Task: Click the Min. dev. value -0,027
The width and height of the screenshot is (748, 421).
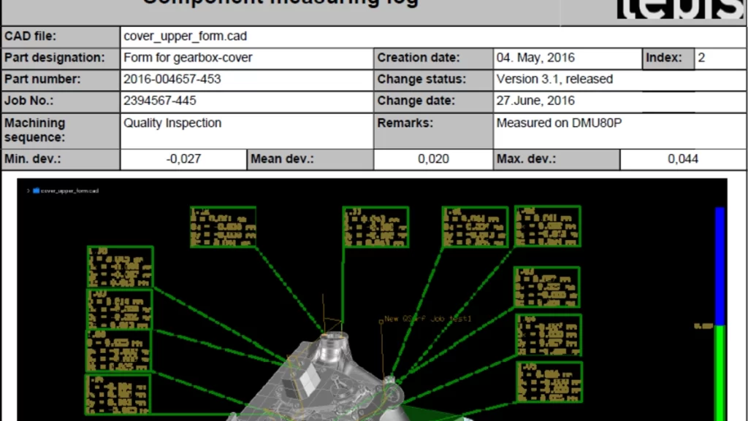Action: click(x=183, y=159)
